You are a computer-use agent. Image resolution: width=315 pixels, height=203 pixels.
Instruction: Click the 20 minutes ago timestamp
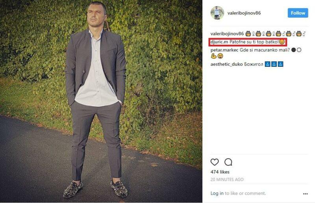point(227,179)
